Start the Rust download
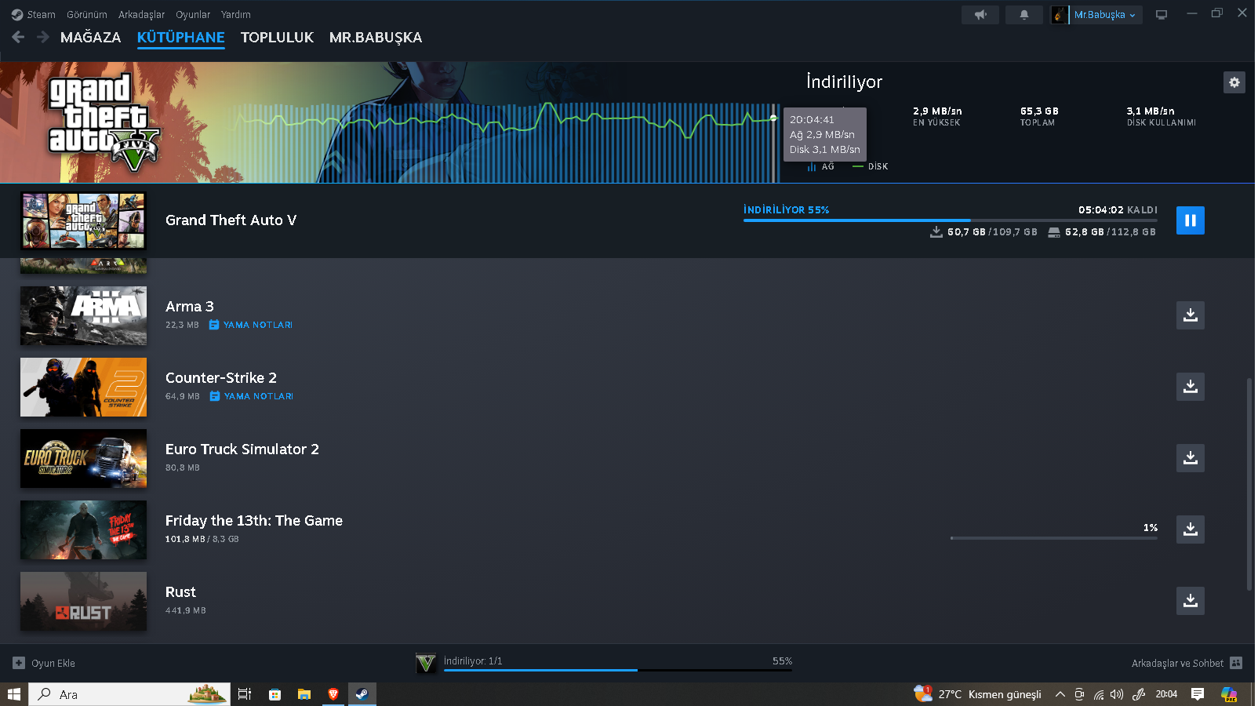The image size is (1258, 706). [x=1191, y=601]
